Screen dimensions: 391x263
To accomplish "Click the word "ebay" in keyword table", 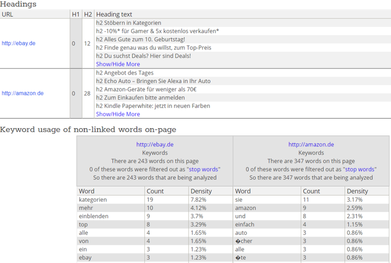I will tap(85, 257).
